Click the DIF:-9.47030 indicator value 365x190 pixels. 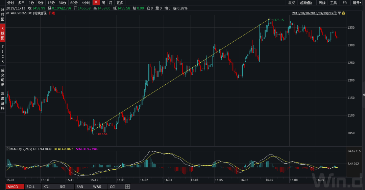42,149
